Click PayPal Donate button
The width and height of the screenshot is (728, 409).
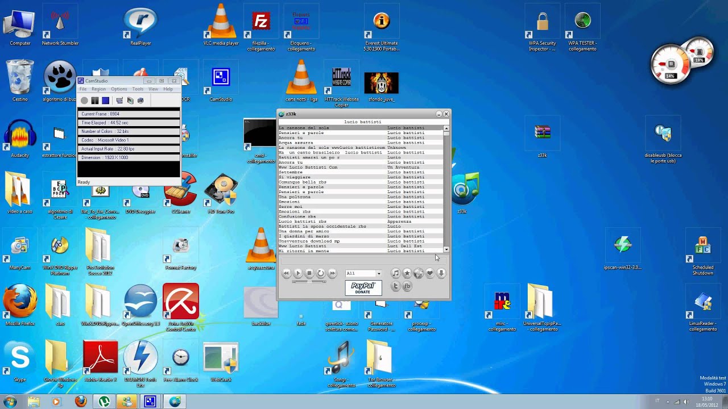point(363,288)
